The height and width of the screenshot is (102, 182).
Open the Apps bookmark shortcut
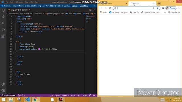104,12
